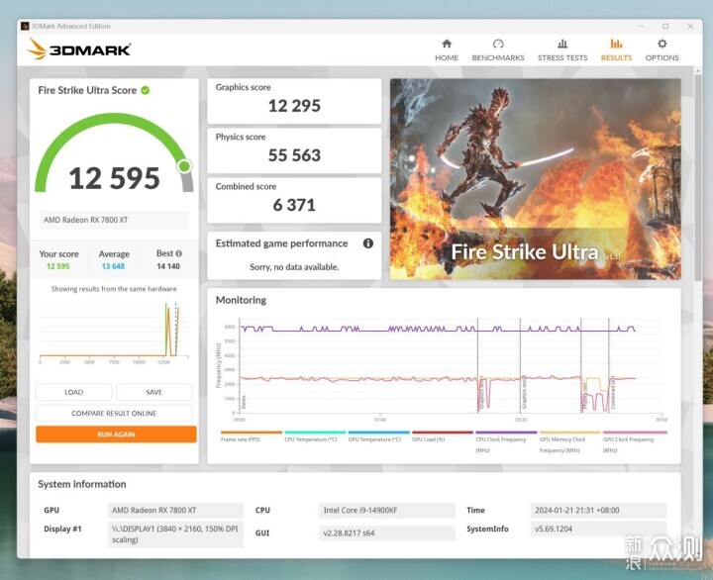Switch to the Results section
The image size is (713, 580).
[x=616, y=50]
